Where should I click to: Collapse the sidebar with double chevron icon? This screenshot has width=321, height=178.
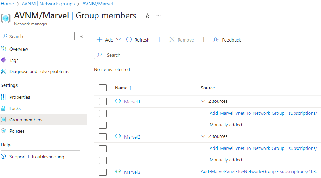pyautogui.click(x=81, y=36)
